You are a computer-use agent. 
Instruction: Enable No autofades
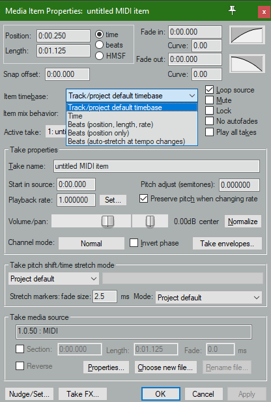pyautogui.click(x=210, y=121)
